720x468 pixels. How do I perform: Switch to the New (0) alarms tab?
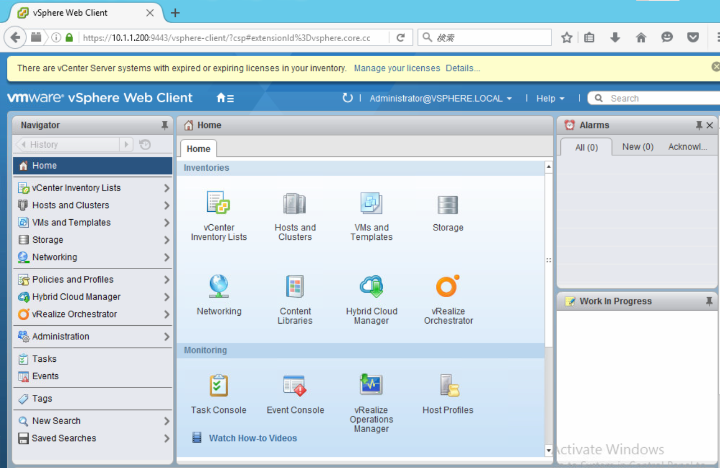click(637, 147)
